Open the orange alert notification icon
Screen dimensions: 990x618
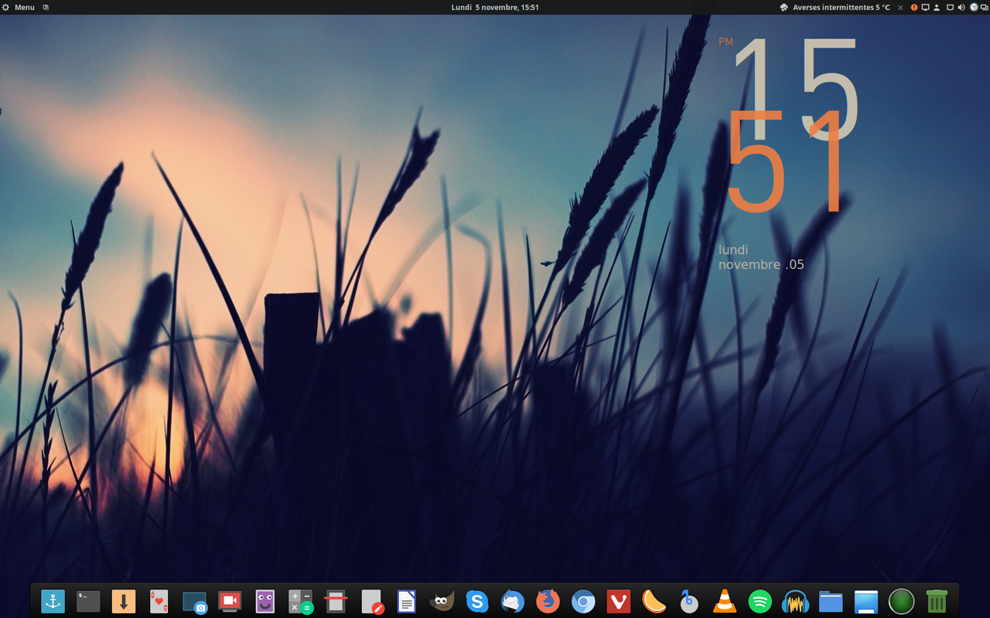[914, 7]
